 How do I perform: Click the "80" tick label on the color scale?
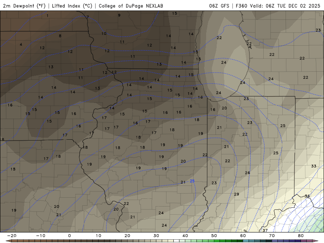click(x=301, y=236)
